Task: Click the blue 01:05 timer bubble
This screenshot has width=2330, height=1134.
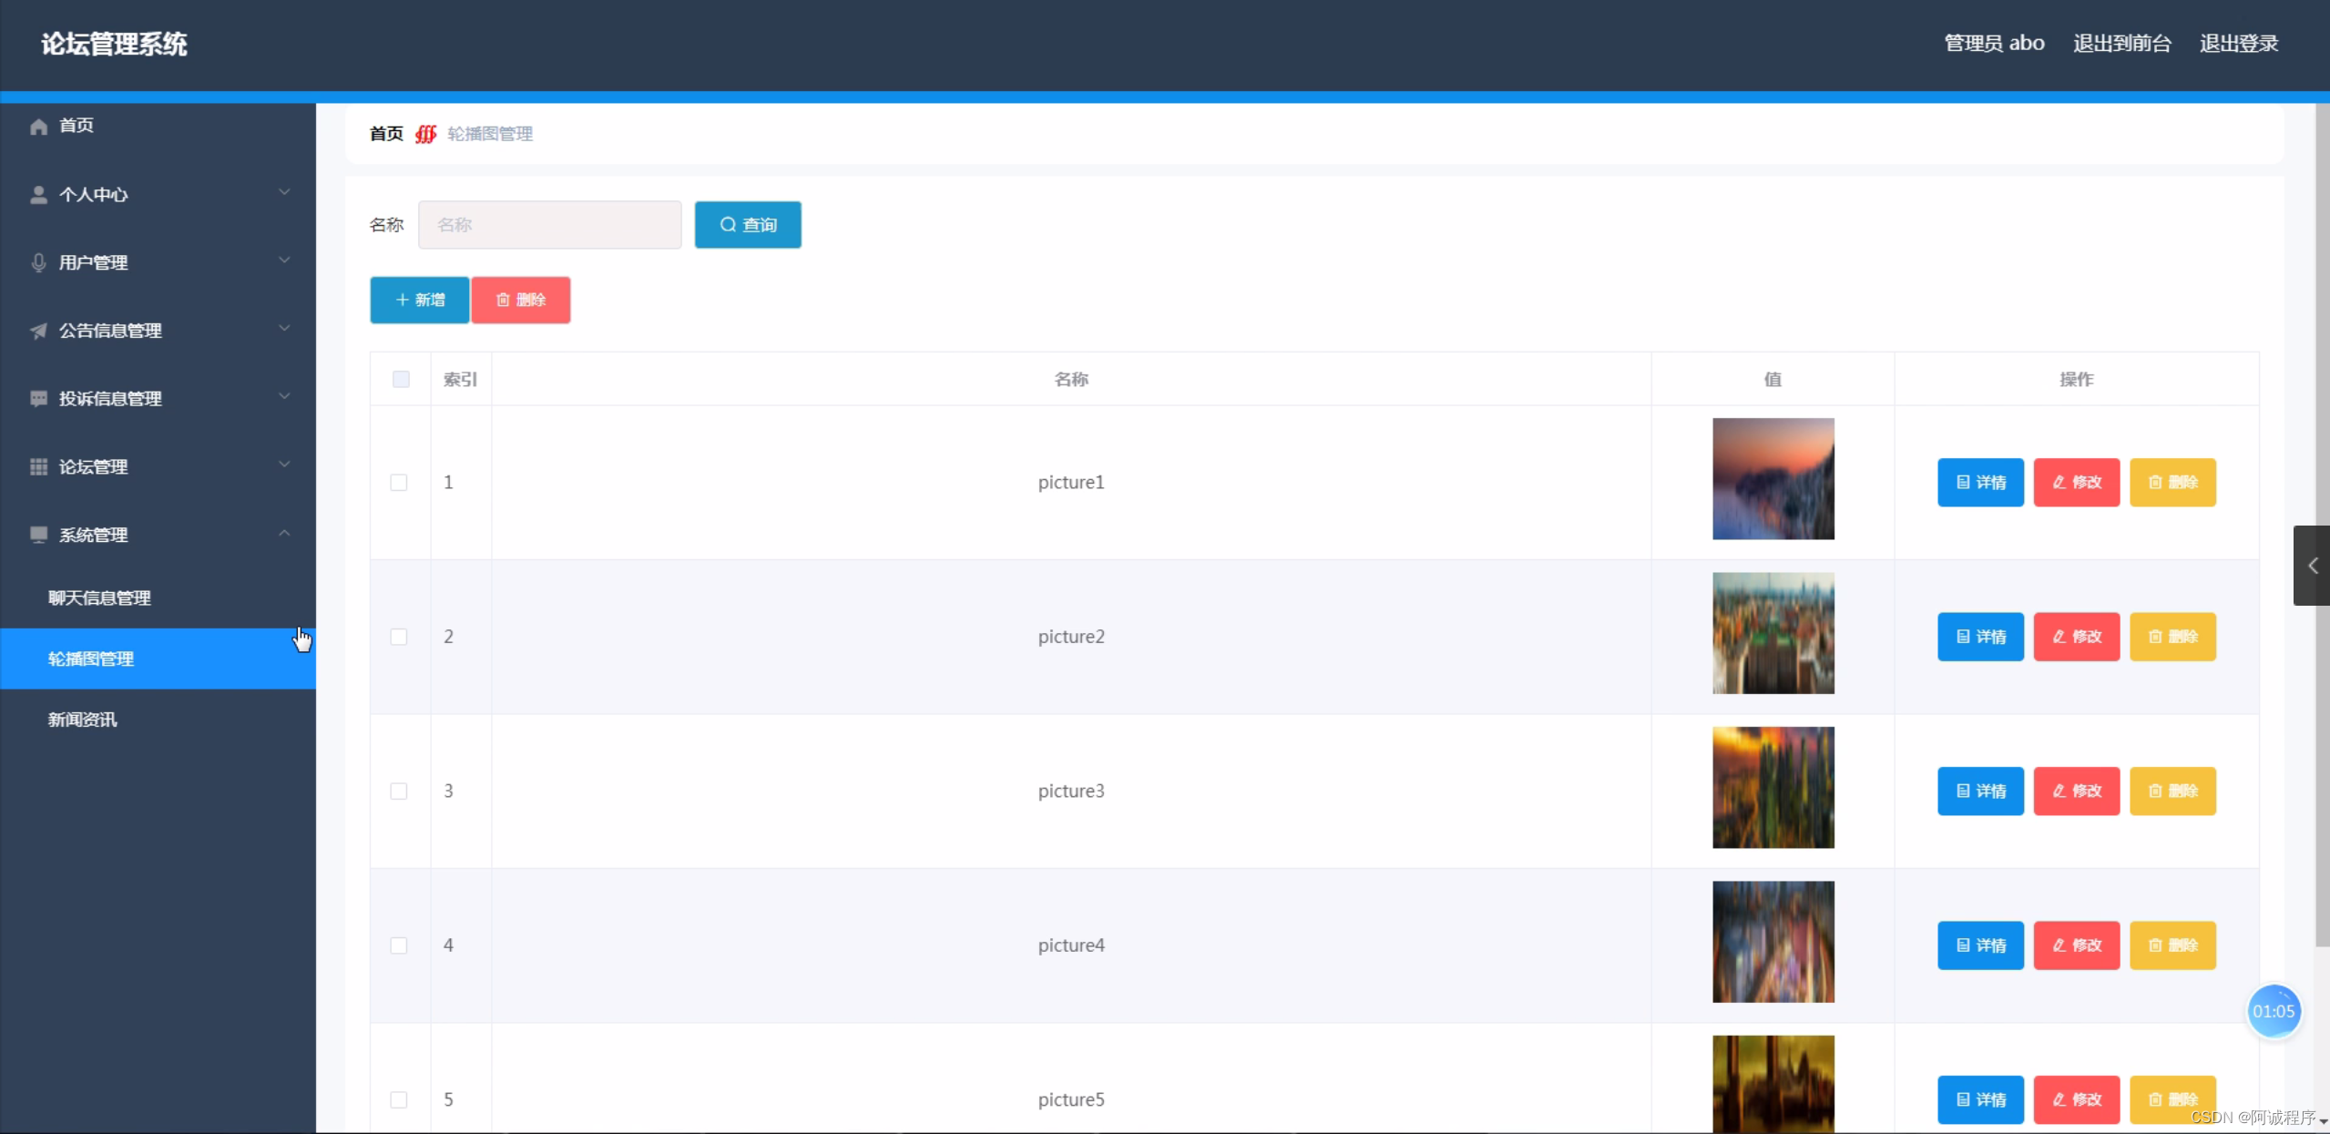Action: [x=2274, y=1011]
